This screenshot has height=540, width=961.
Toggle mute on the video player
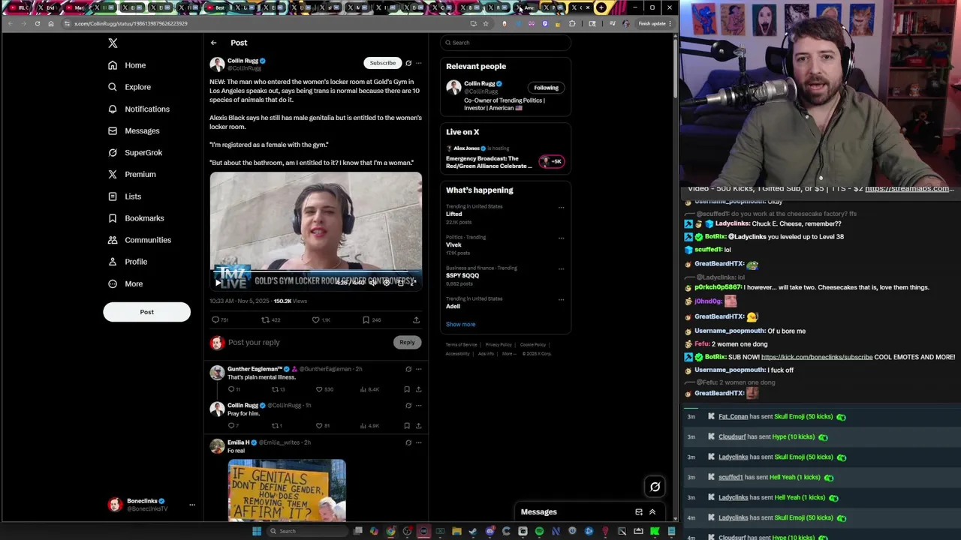click(373, 283)
